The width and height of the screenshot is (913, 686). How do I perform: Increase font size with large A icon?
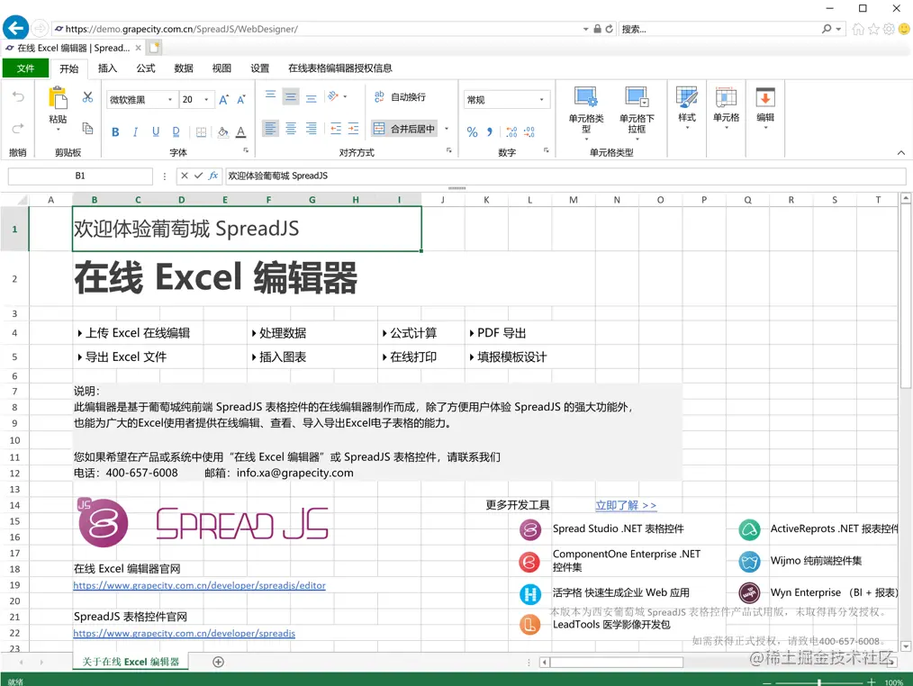(223, 100)
